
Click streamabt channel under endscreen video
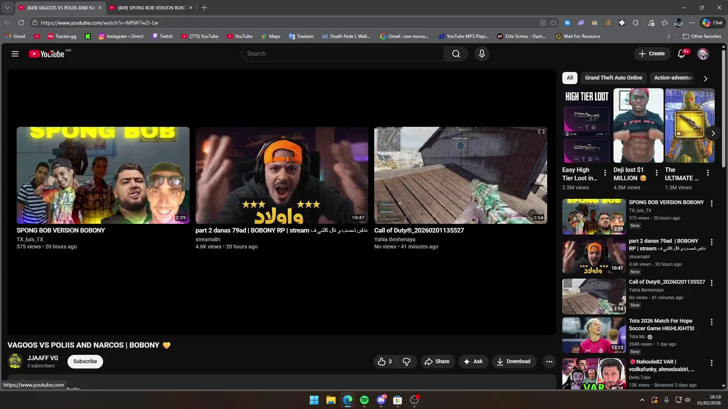coord(208,239)
